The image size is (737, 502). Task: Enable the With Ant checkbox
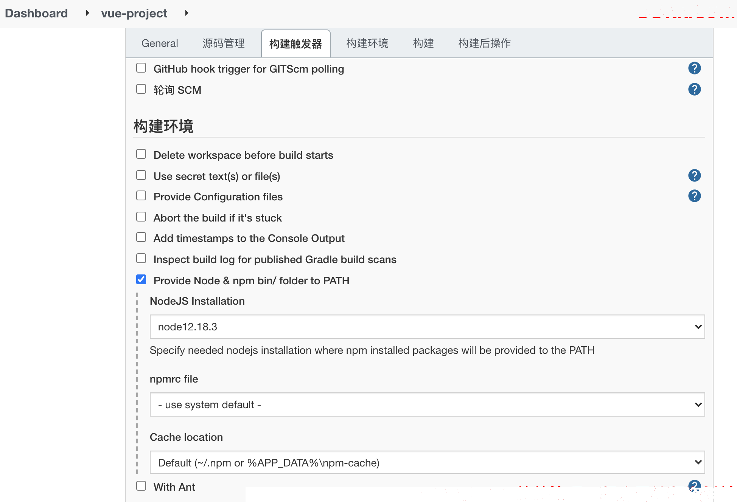(x=141, y=486)
